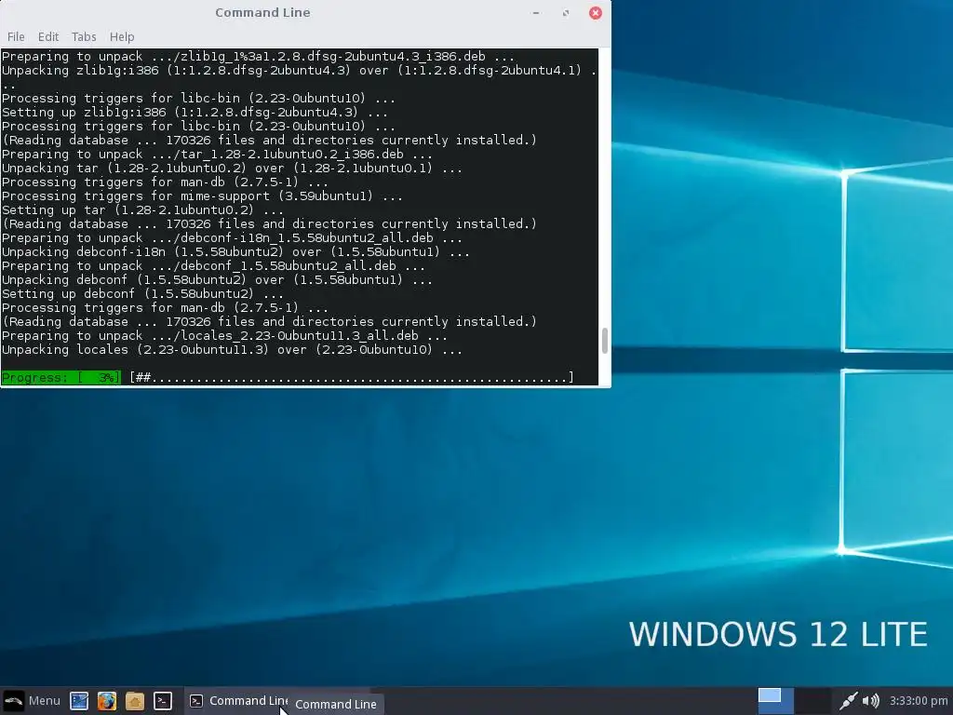Screen dimensions: 953x715
Task: Launch Firefox from the taskbar
Action: coord(107,700)
